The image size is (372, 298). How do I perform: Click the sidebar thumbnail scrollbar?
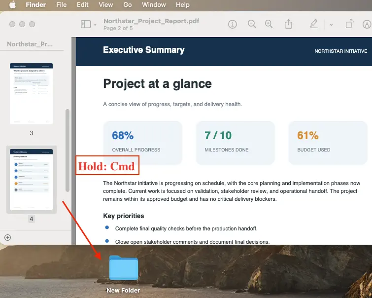pos(68,150)
